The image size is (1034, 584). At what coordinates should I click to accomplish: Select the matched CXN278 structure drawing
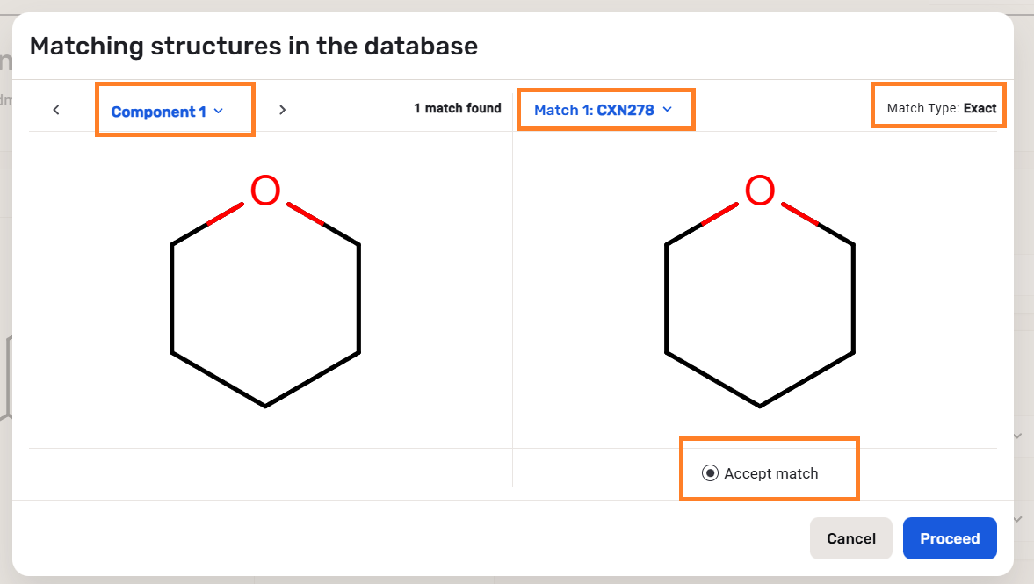click(x=760, y=299)
